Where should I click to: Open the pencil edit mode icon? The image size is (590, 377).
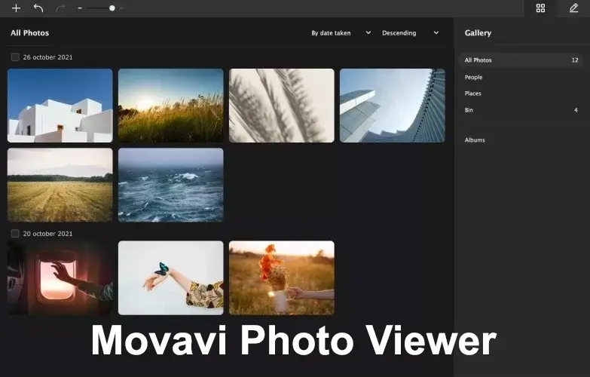click(573, 8)
